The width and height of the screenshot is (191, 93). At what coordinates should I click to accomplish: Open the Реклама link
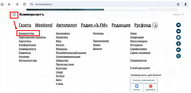[24, 56]
